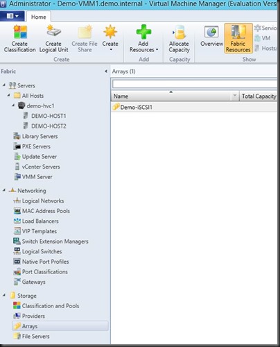Toggle the Fabric Resources view

(x=238, y=38)
